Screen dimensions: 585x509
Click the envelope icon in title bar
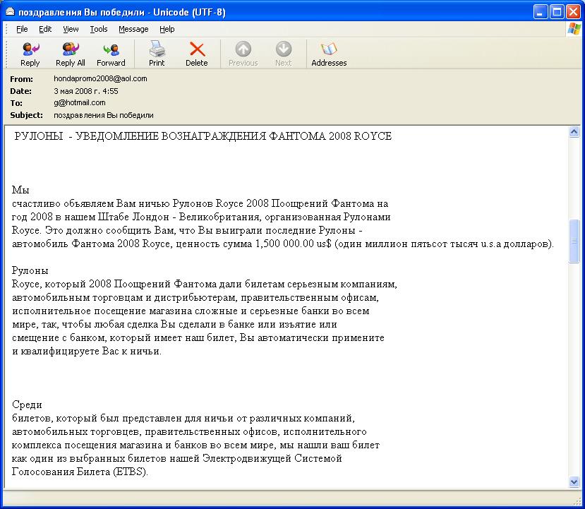(x=10, y=12)
